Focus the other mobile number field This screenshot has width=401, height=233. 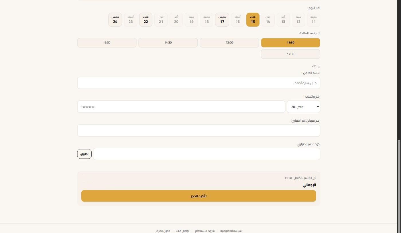[x=198, y=131]
